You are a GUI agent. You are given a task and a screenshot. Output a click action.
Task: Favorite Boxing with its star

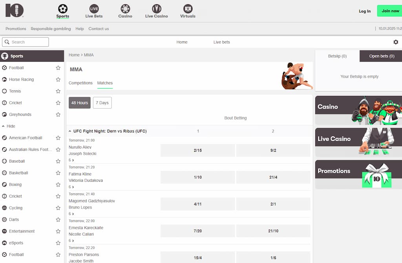pyautogui.click(x=58, y=184)
